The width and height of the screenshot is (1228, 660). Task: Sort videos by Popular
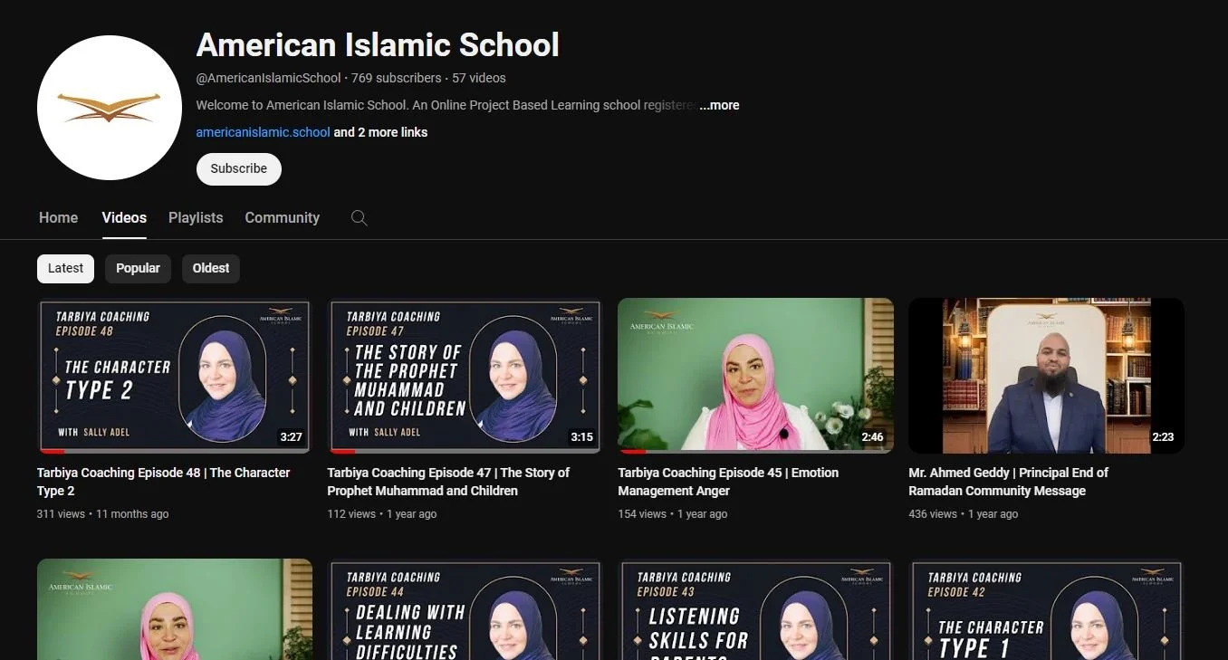coord(138,269)
